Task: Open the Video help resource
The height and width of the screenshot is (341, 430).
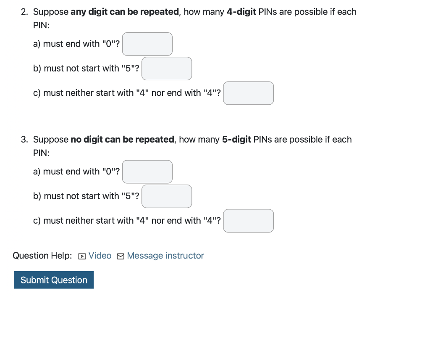Action: (100, 256)
